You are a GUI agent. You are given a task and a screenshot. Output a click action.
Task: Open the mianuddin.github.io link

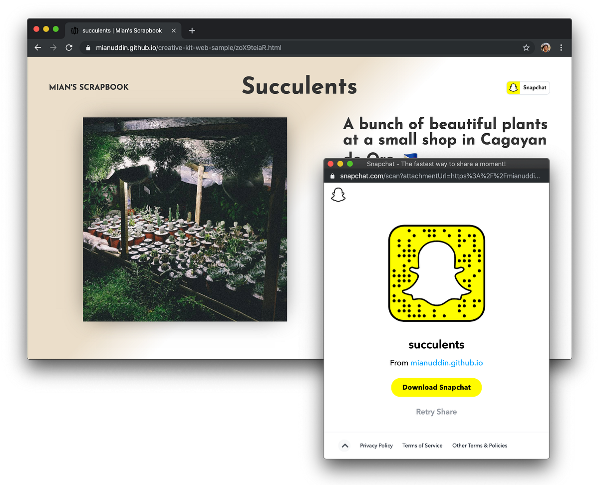(x=447, y=363)
